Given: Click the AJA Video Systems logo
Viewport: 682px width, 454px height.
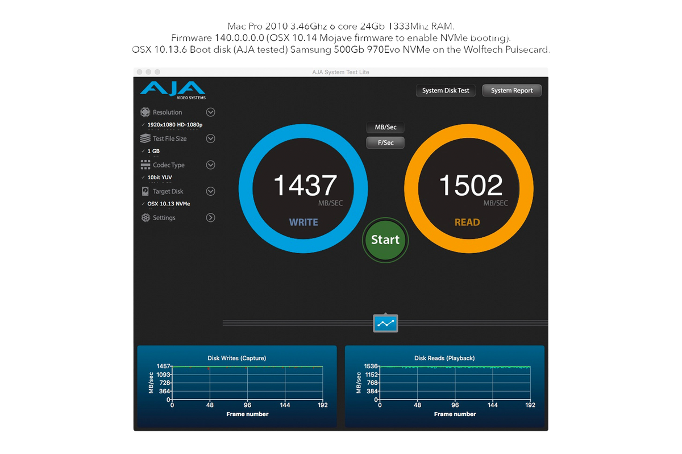Looking at the screenshot, I should click(173, 91).
